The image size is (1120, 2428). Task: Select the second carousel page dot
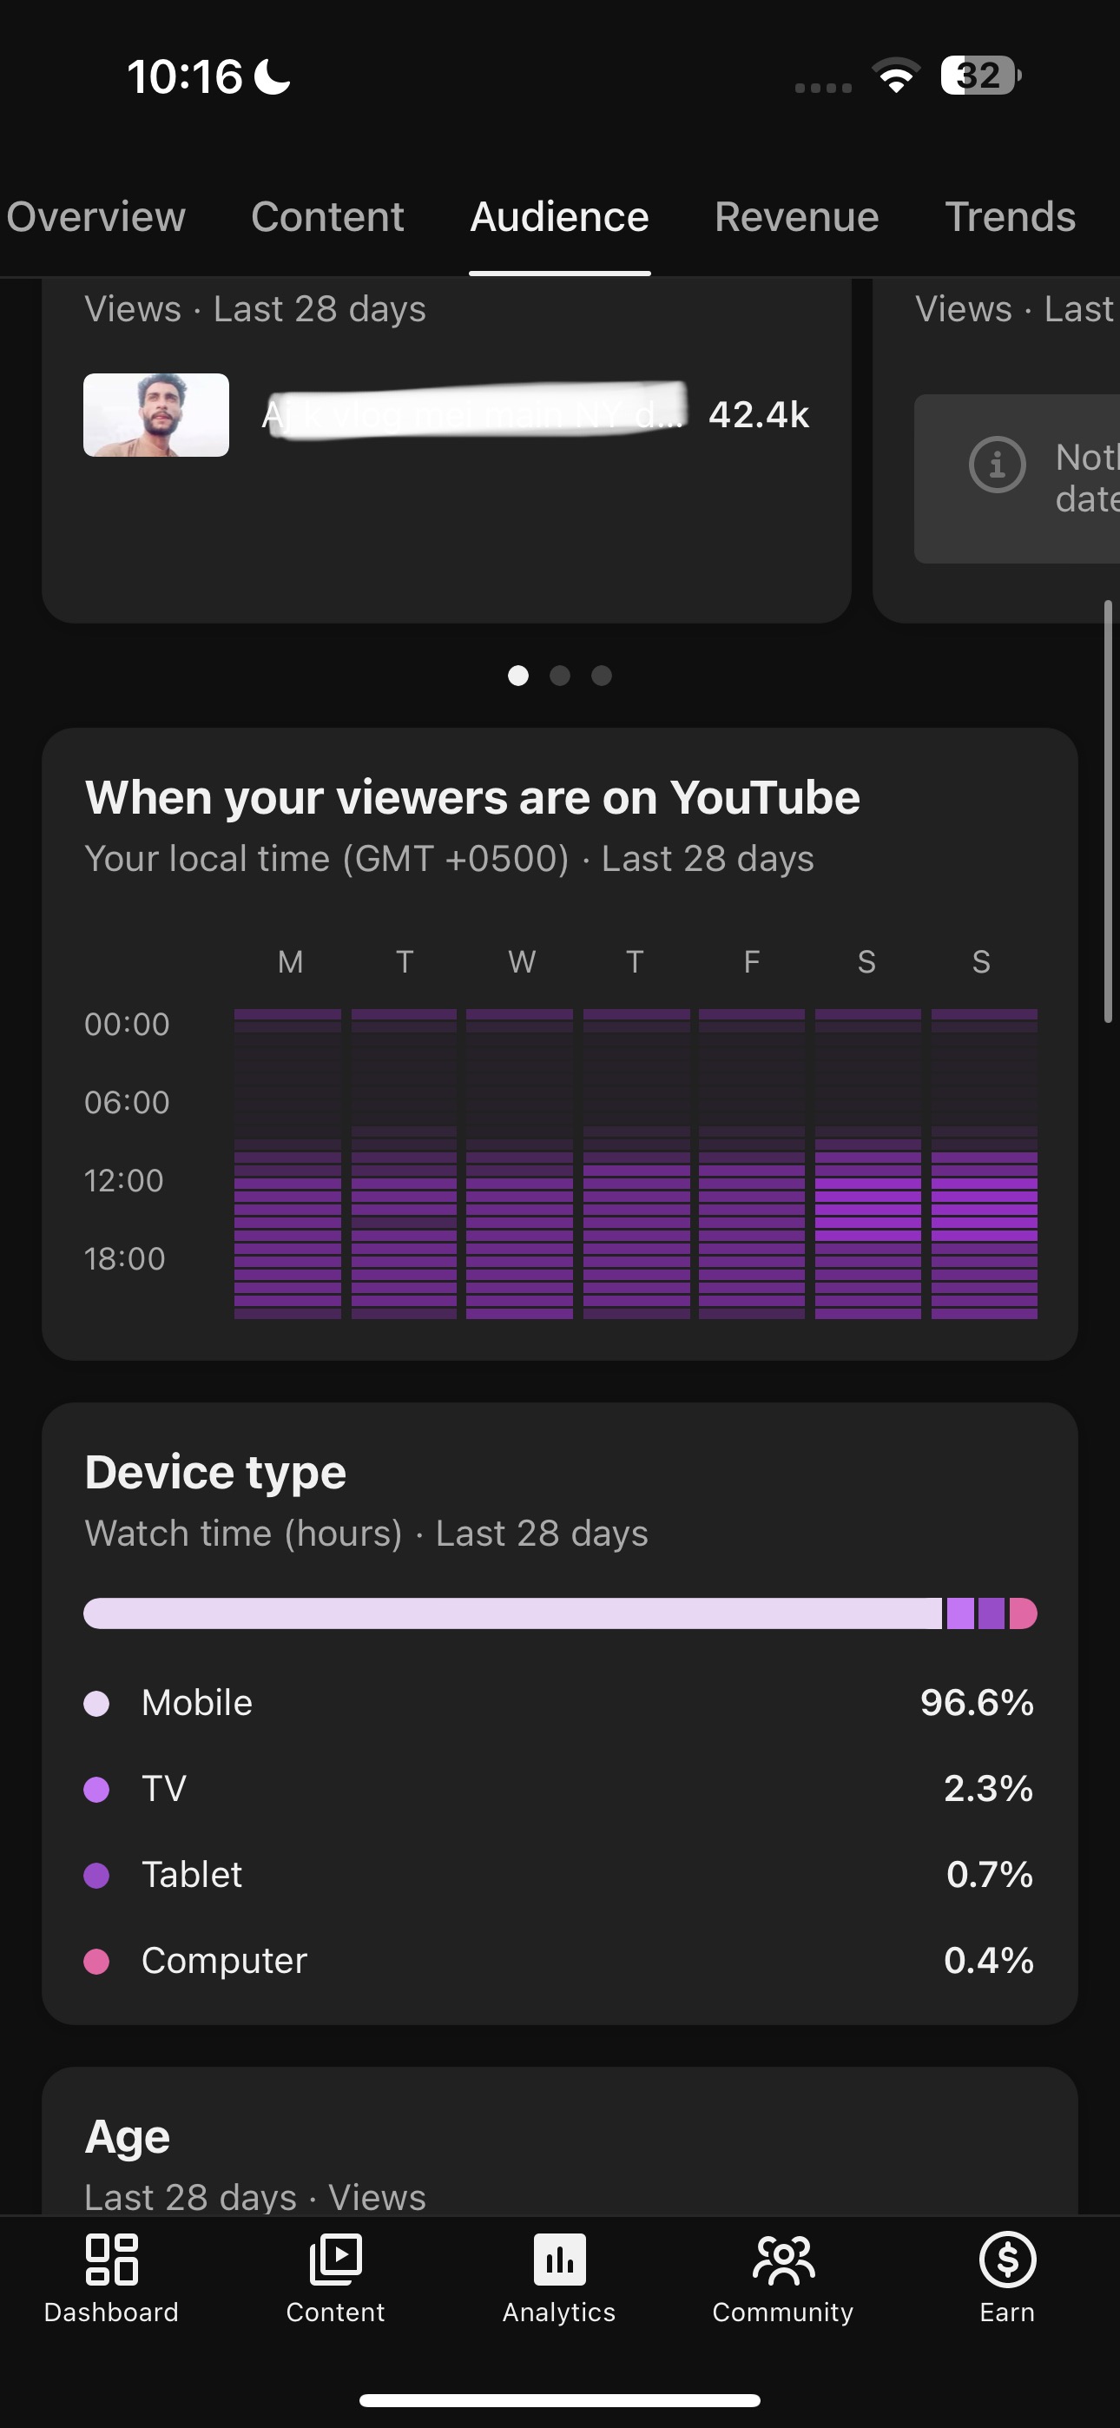pyautogui.click(x=560, y=675)
